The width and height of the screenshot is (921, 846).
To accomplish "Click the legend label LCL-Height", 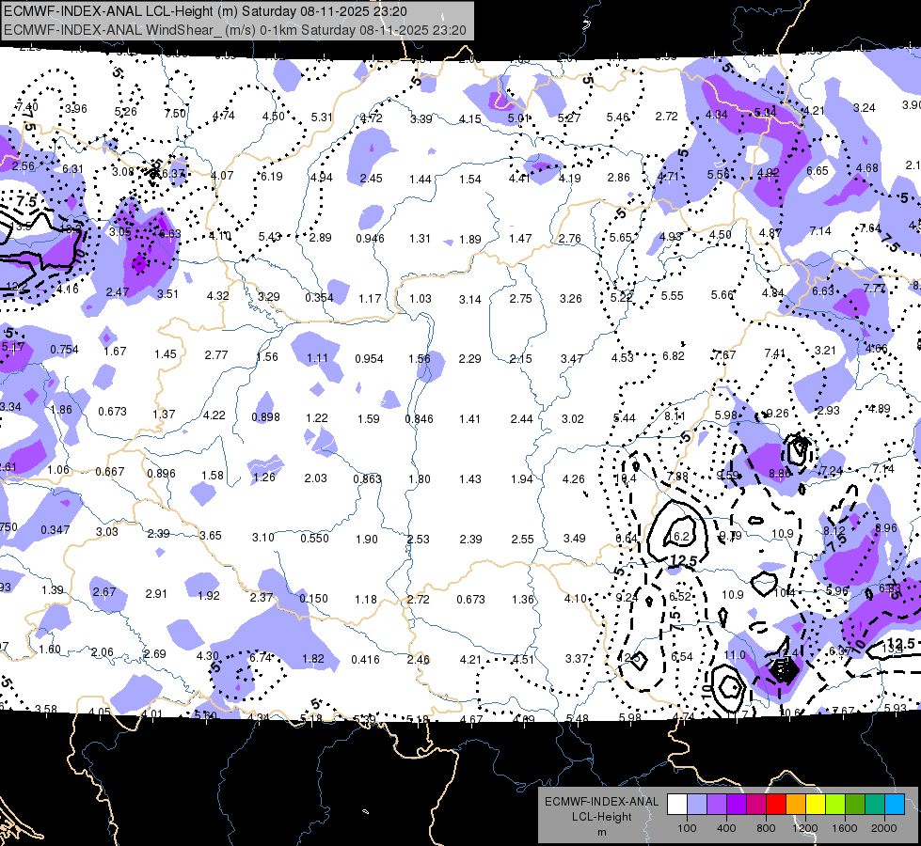I will pos(601,817).
